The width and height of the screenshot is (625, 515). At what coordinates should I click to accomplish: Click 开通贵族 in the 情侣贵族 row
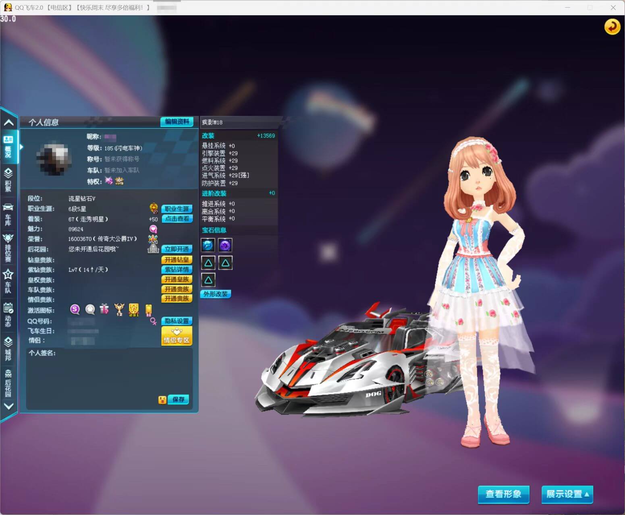(177, 298)
